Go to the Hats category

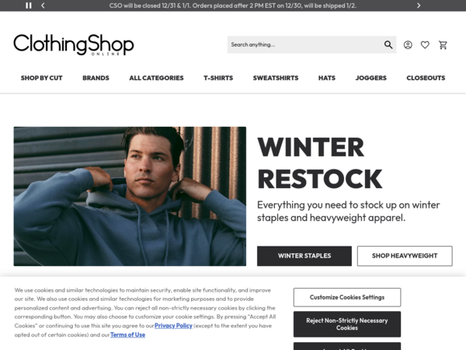click(x=327, y=78)
